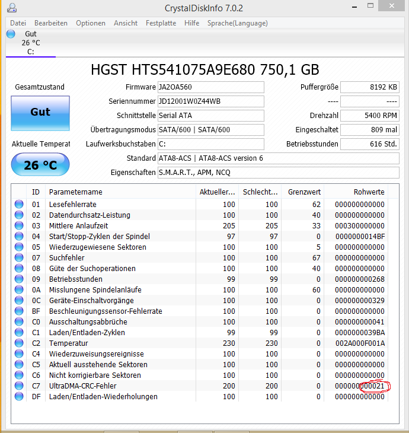Click status orb of Datendurchsatz-Leistung row
This screenshot has height=433, width=409.
[19, 215]
